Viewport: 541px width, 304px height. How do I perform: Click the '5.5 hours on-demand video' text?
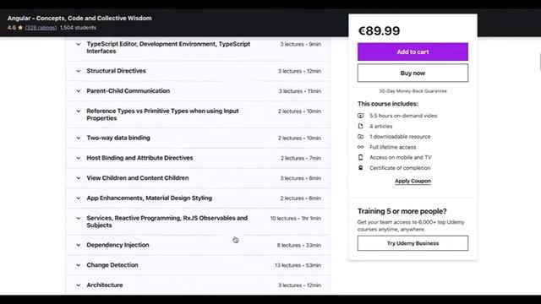(x=403, y=116)
